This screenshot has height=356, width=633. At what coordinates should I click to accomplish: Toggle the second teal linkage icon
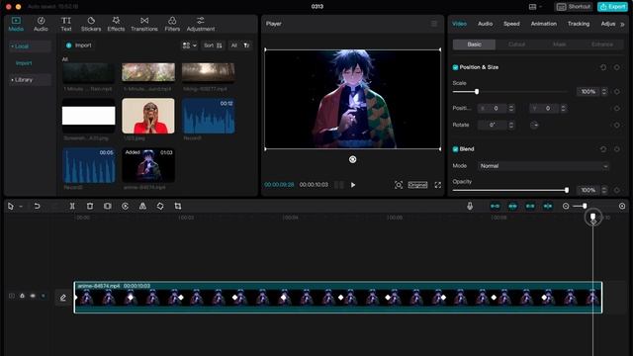tap(512, 206)
